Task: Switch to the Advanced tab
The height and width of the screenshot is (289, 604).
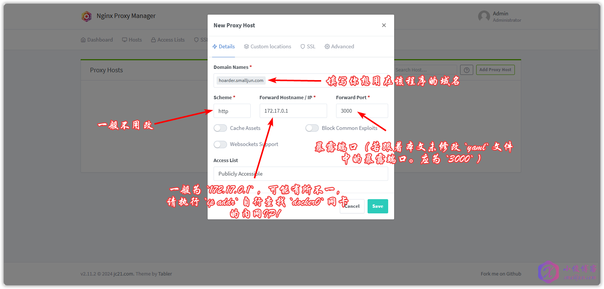Action: tap(339, 46)
